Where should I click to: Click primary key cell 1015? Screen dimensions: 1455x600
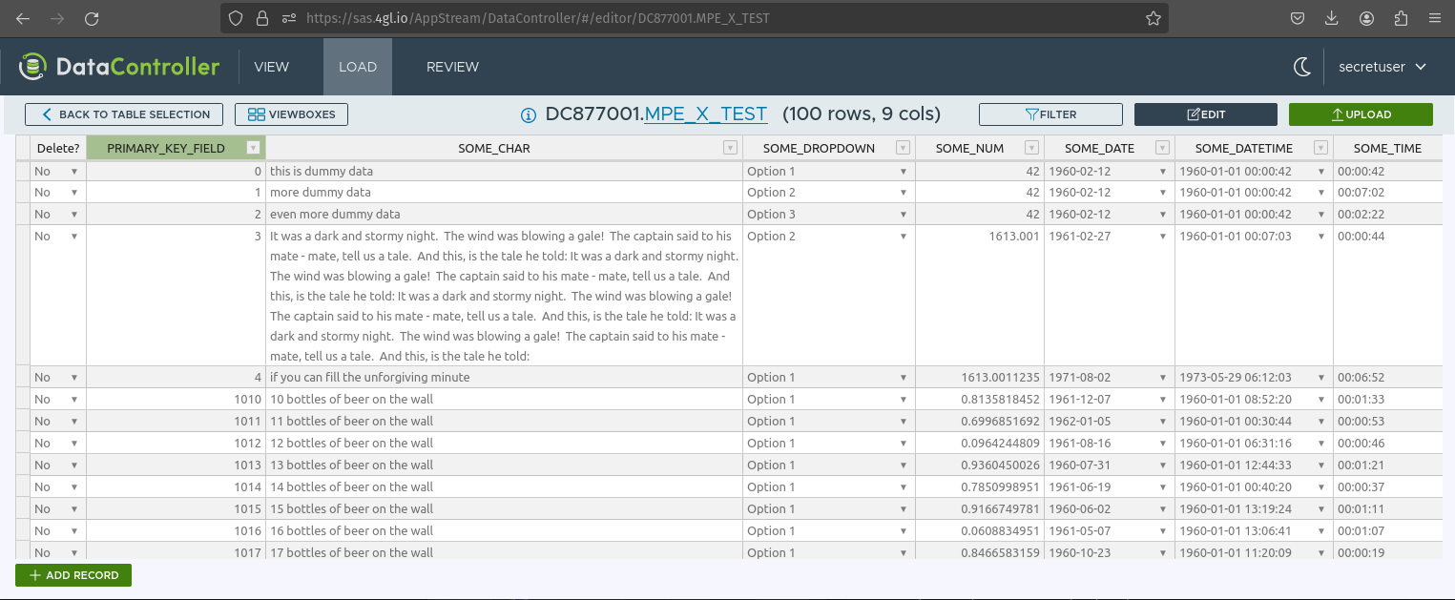(x=177, y=509)
